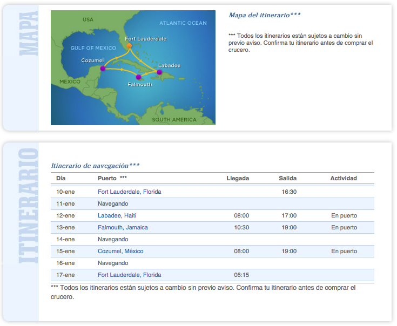
Task: Select the '14-ene' date cell
Action: [65, 239]
